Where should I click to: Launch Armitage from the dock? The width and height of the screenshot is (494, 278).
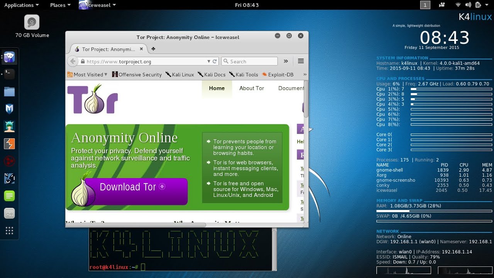point(9,126)
